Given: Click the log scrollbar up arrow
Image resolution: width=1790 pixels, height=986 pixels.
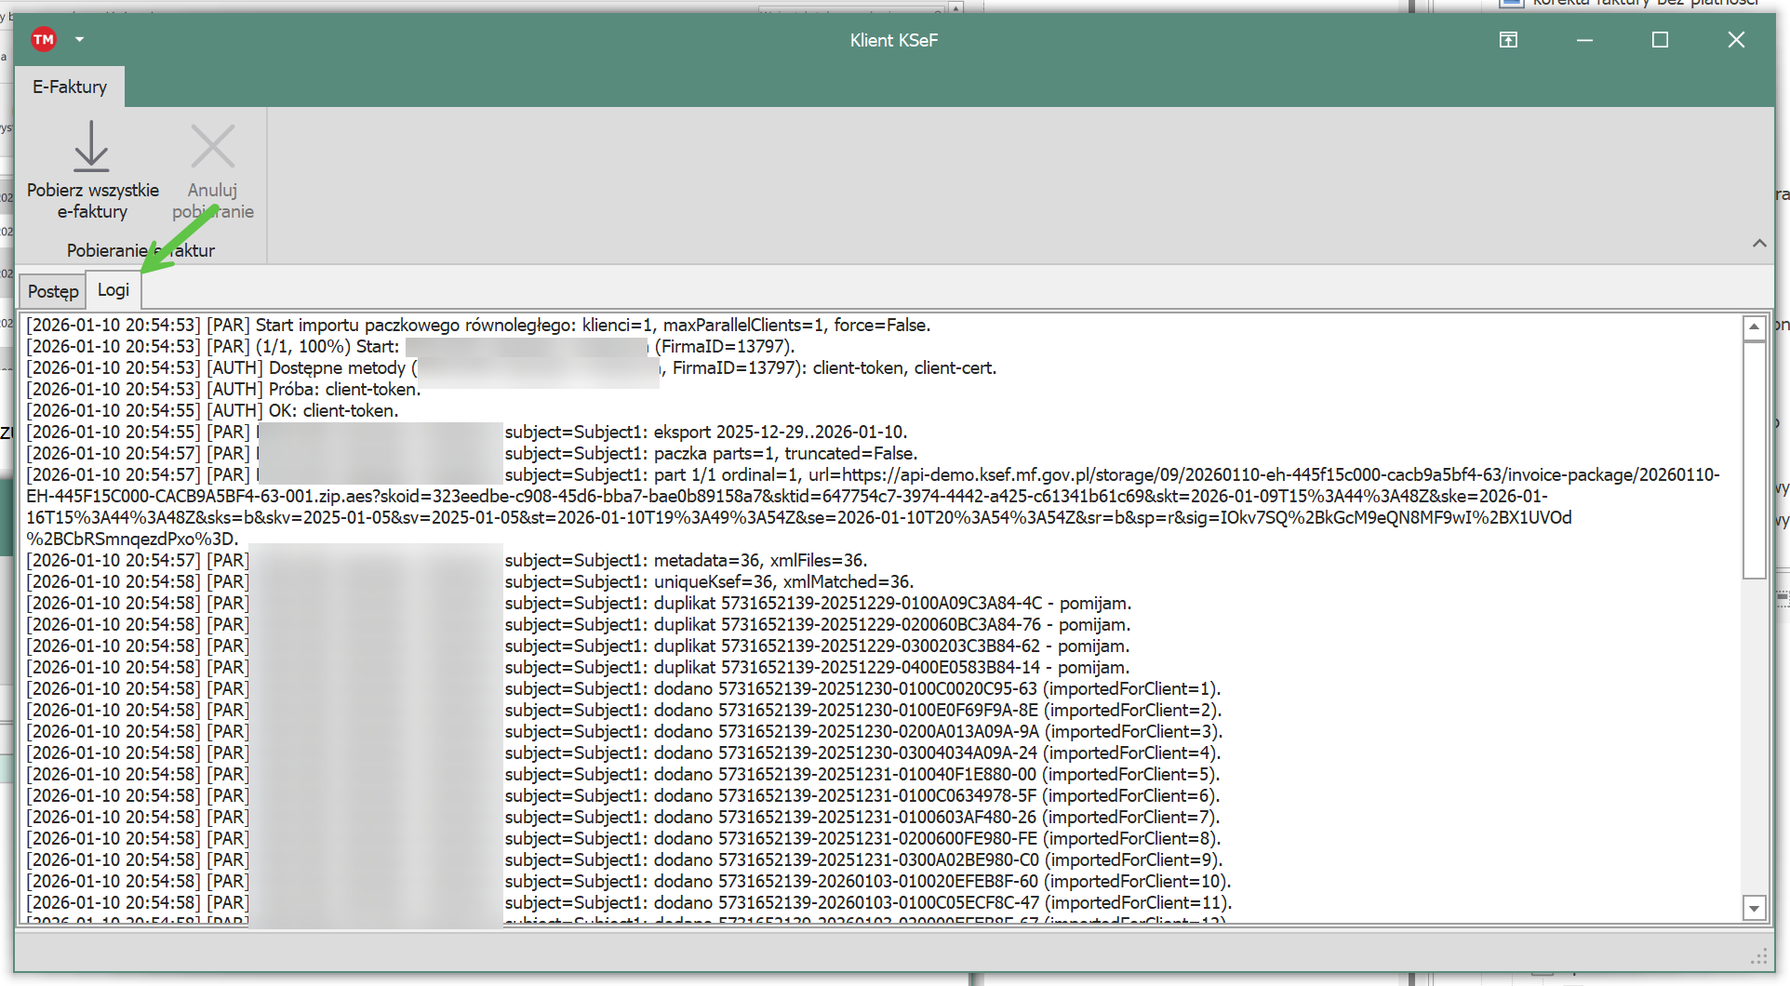Looking at the screenshot, I should point(1754,327).
